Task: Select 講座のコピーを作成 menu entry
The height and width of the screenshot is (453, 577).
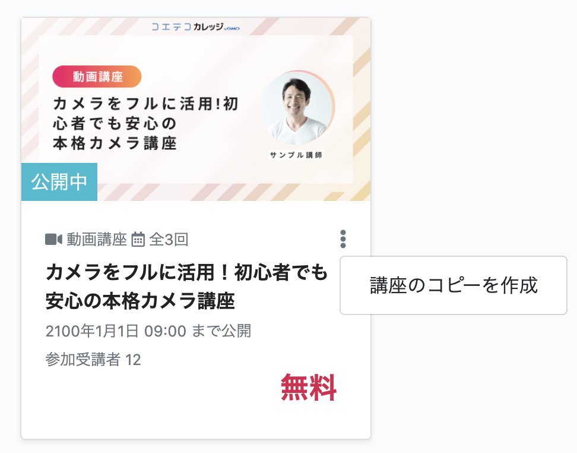Action: 454,285
